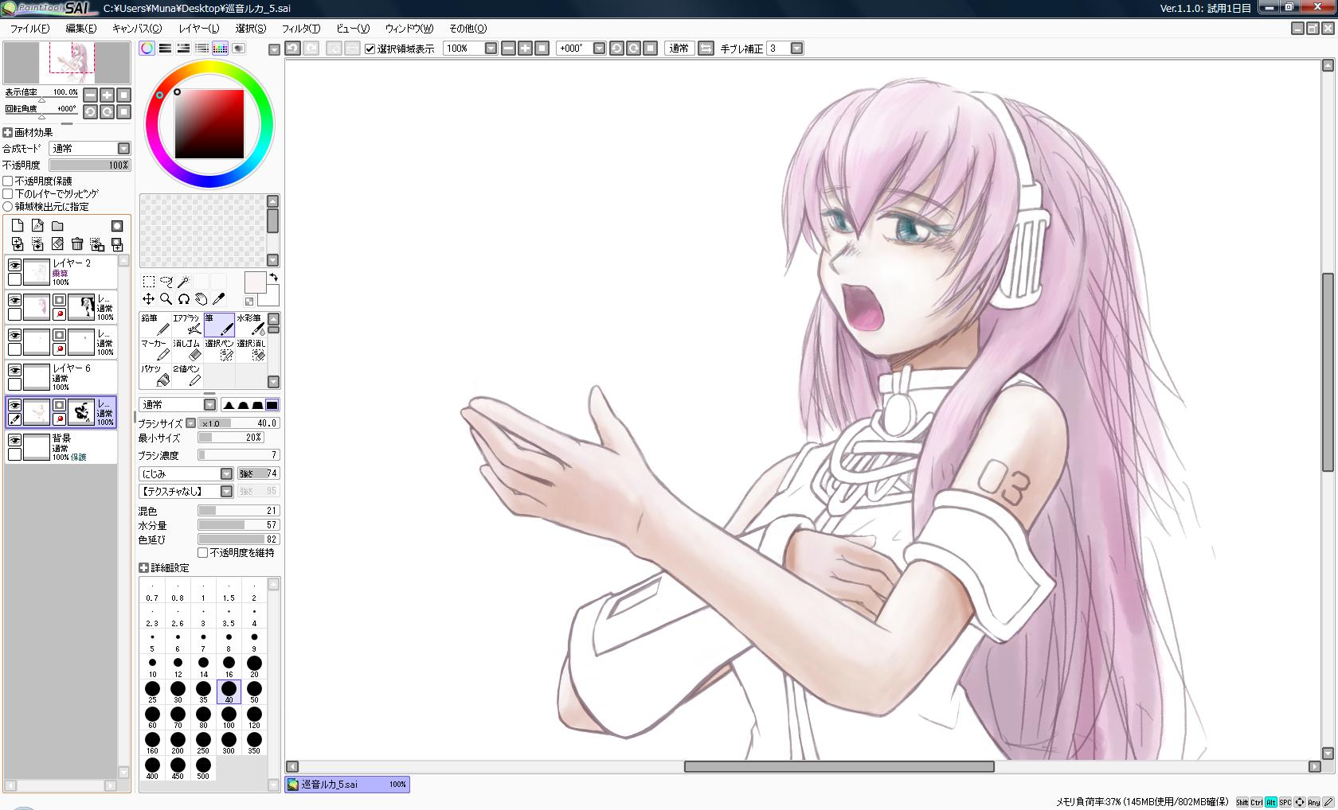Expand the 詳細設定 advanced settings
Viewport: 1338px width, 810px height.
coord(143,568)
